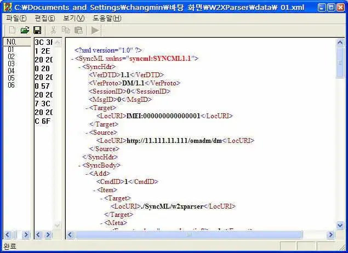Click the CmdID element line
348x253 pixels.
[127, 182]
